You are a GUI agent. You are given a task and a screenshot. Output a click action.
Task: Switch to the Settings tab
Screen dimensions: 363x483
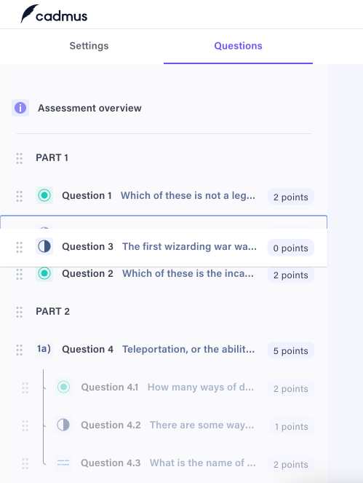[89, 46]
